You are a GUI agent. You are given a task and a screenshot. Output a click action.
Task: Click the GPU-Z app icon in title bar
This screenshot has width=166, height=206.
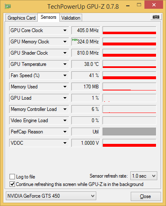click(x=8, y=6)
